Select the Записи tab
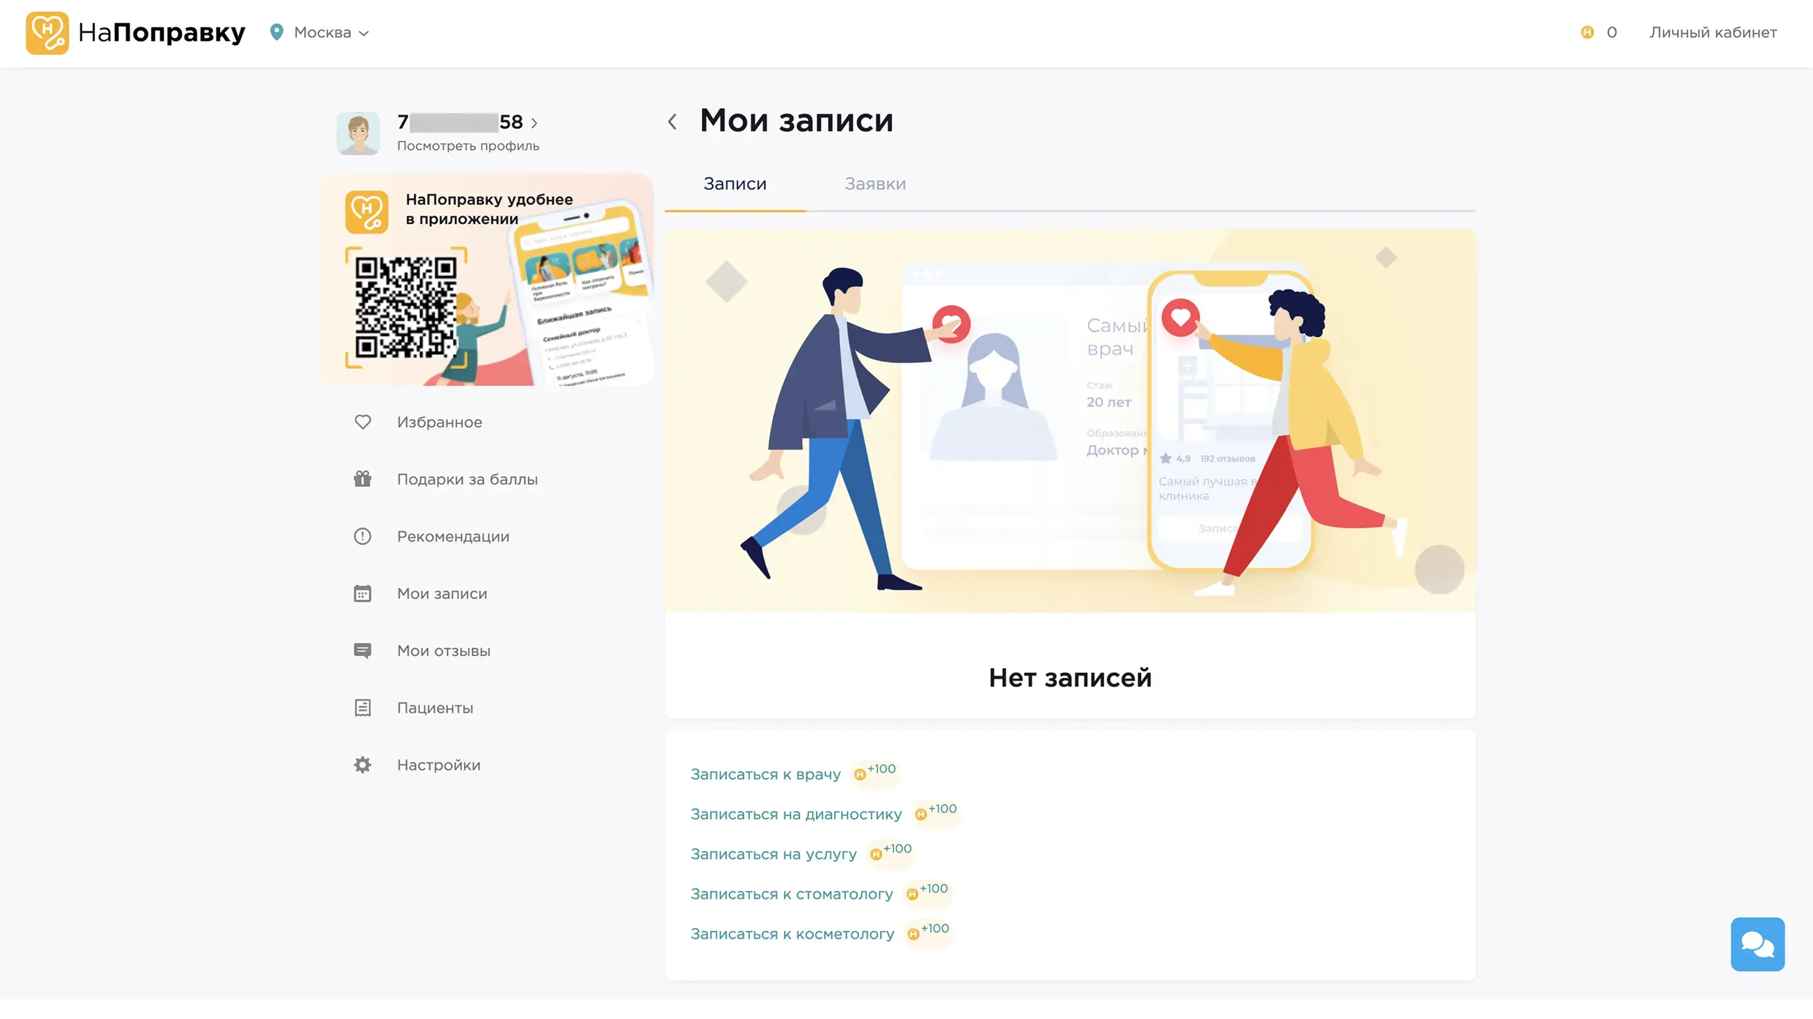 pyautogui.click(x=735, y=184)
